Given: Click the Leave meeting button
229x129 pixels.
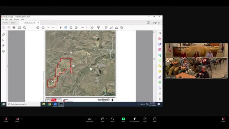Looking at the screenshot, I should [223, 119].
